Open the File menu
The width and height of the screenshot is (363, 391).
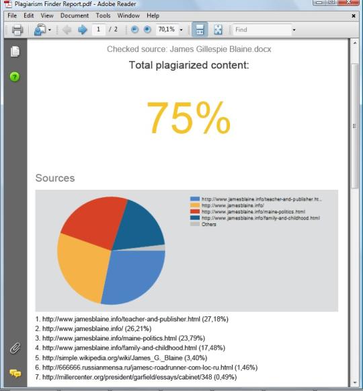pyautogui.click(x=12, y=15)
